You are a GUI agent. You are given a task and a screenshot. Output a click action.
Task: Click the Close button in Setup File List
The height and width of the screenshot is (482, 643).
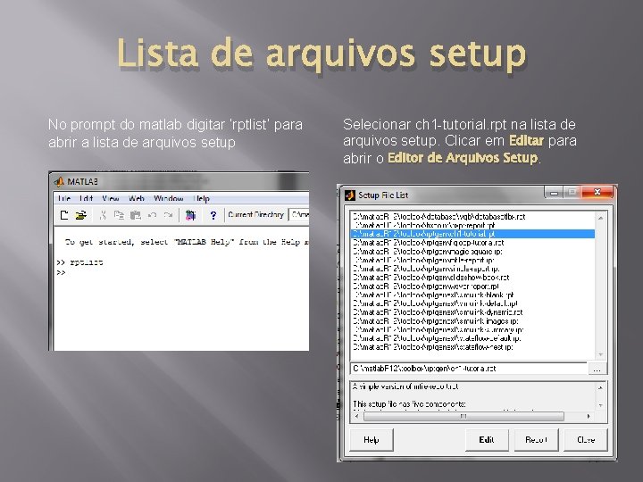[x=586, y=440]
